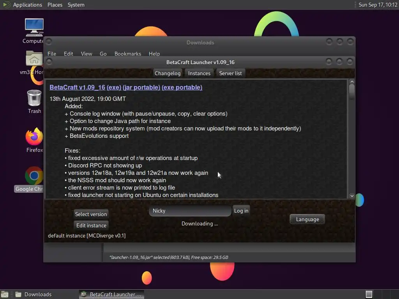The image size is (399, 299).
Task: Click the 'default instance [MCDiverge v0.1]' text
Action: (x=87, y=236)
